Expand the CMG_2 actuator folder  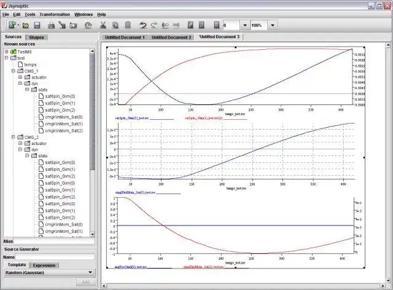[x=20, y=143]
